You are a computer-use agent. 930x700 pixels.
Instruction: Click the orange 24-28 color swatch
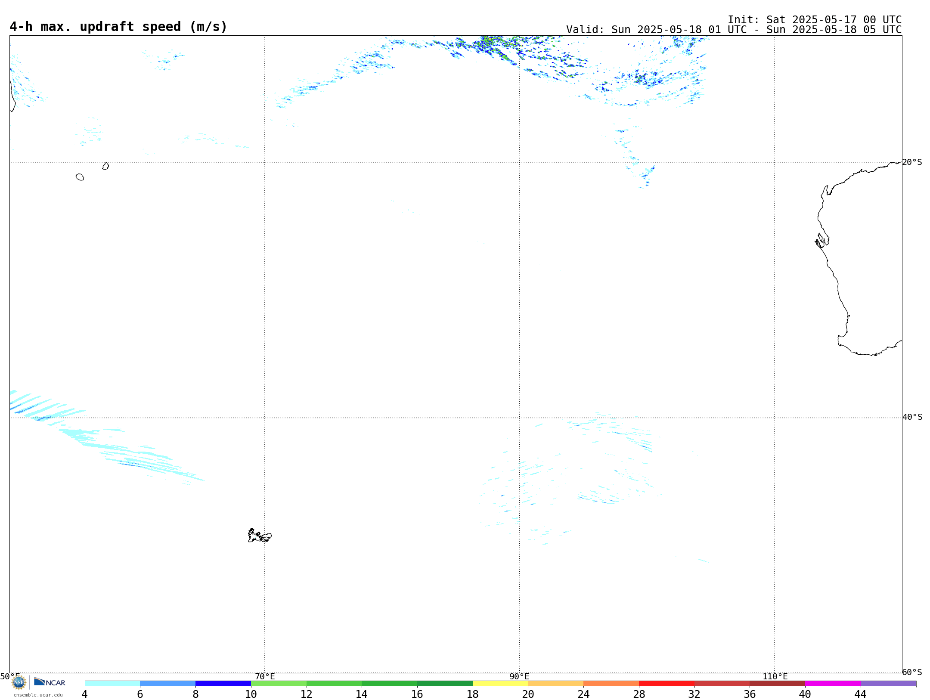click(611, 683)
